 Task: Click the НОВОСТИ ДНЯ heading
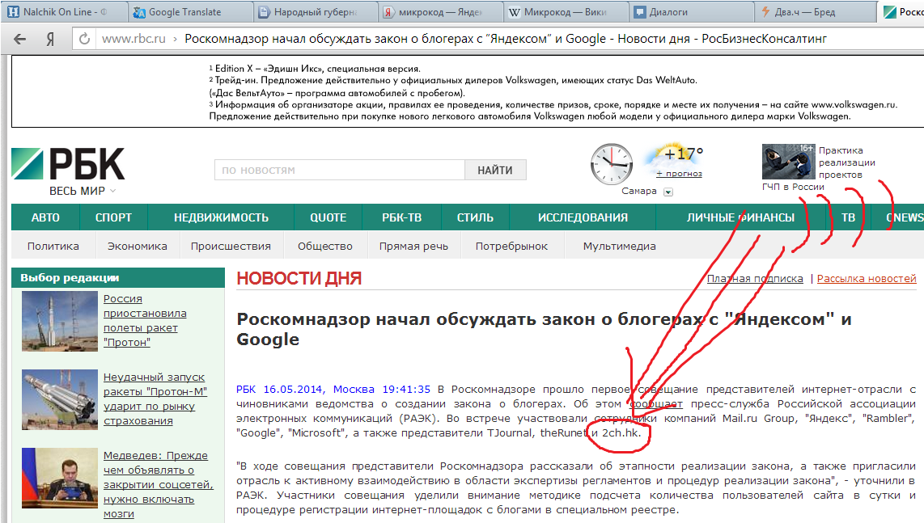(299, 278)
